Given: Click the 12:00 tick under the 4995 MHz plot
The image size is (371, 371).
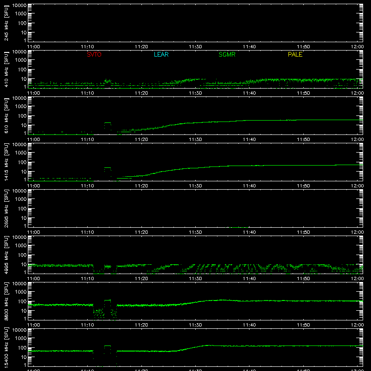Looking at the screenshot, I should (x=357, y=279).
